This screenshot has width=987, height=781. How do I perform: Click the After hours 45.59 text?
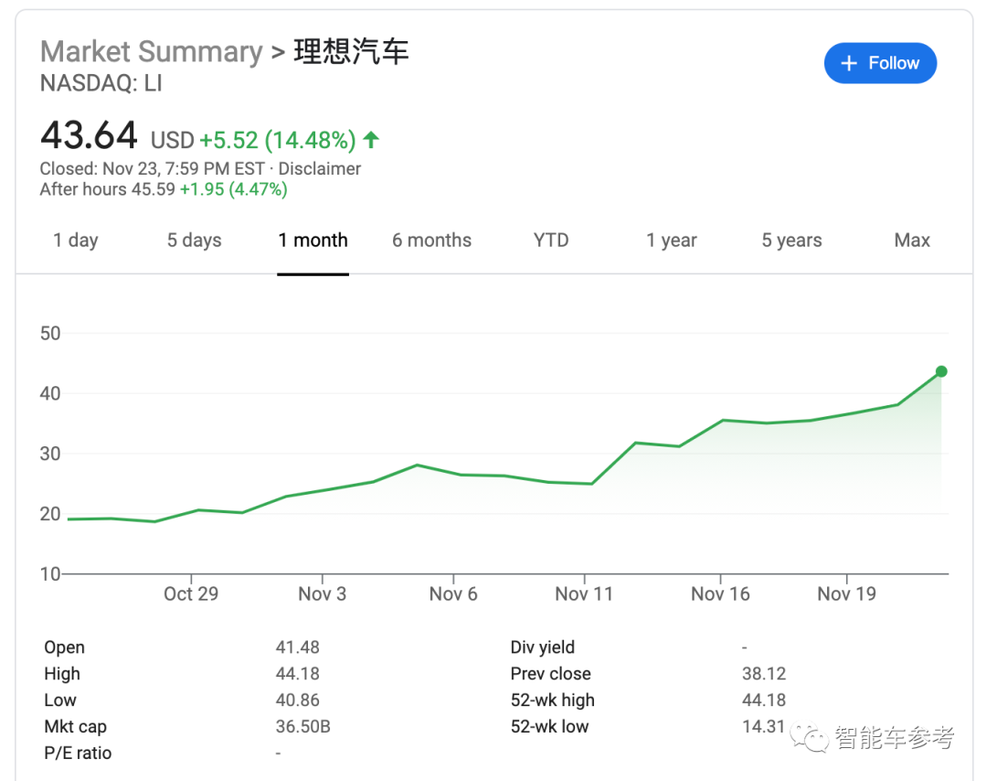pyautogui.click(x=108, y=189)
